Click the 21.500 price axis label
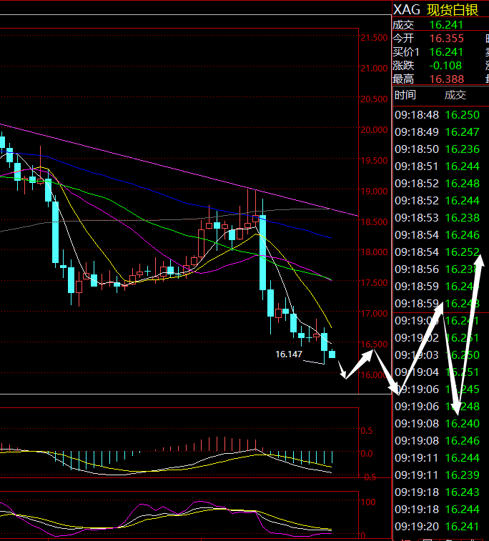Screen dimensions: 489x541 point(374,38)
